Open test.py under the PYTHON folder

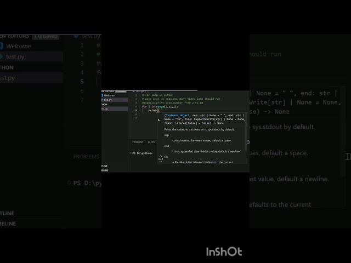click(7, 78)
